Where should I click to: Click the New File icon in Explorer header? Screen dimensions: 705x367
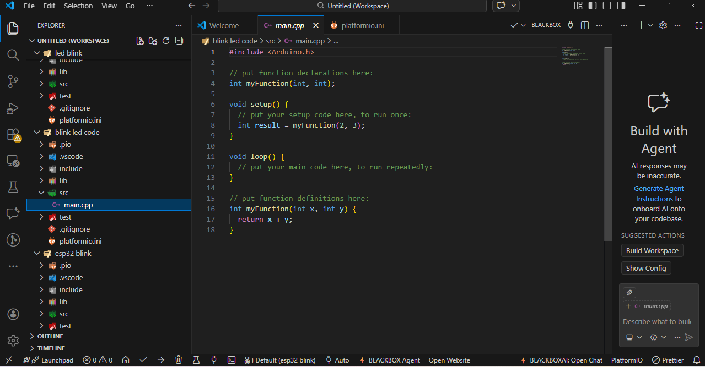coord(140,41)
